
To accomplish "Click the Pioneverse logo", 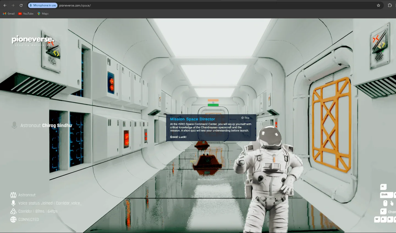I will [33, 41].
